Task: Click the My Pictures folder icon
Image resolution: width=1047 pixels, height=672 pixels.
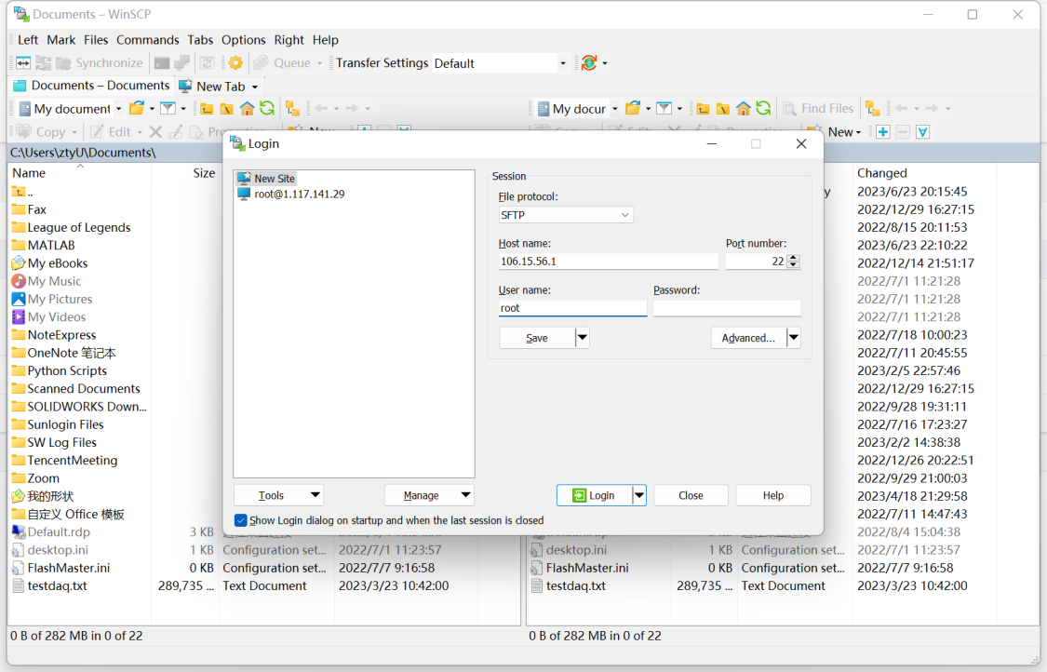Action: click(x=18, y=300)
